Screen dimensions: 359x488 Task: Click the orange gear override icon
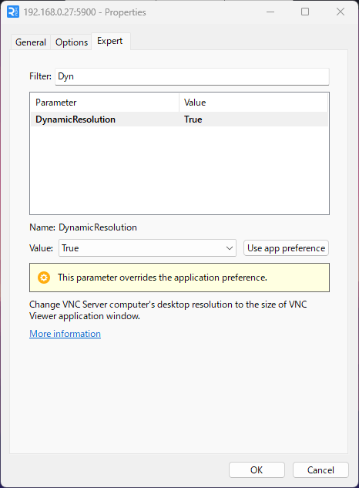click(44, 278)
